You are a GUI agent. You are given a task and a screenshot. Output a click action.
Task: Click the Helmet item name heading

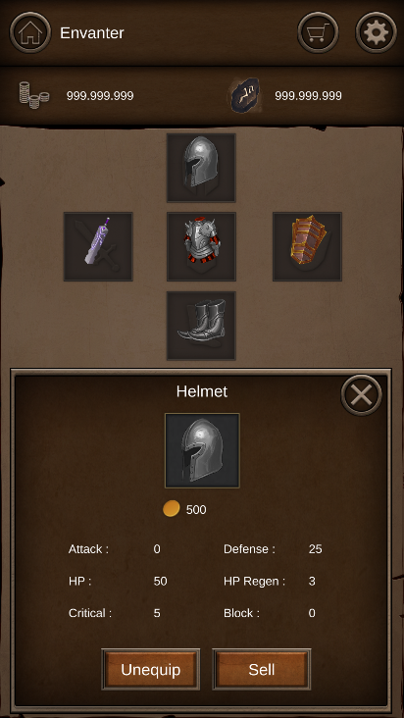click(x=202, y=391)
